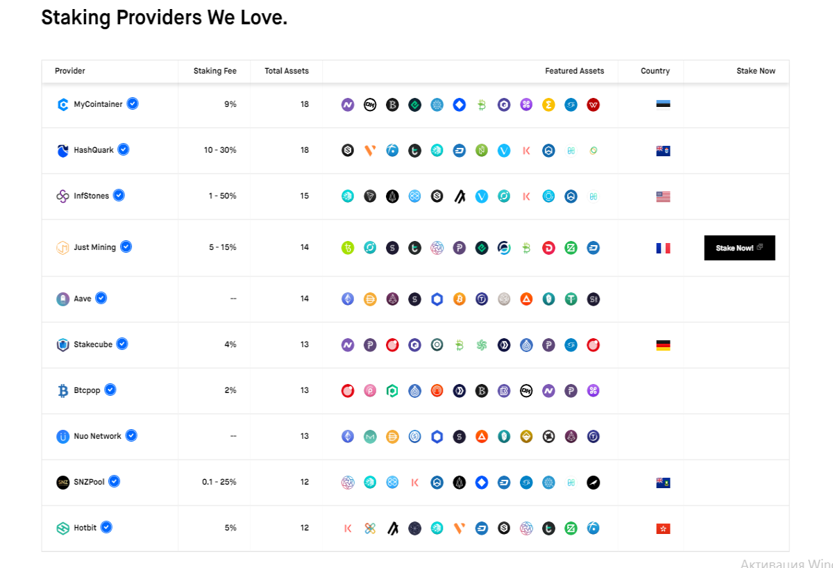
Task: Click the Hotbit provider logo icon
Action: [63, 528]
